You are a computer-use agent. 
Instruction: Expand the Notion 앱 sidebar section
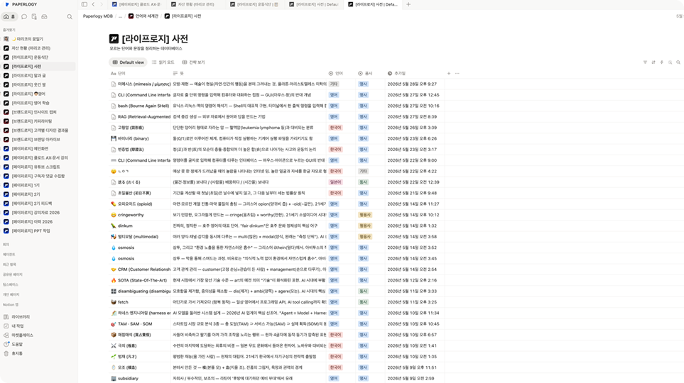(11, 304)
